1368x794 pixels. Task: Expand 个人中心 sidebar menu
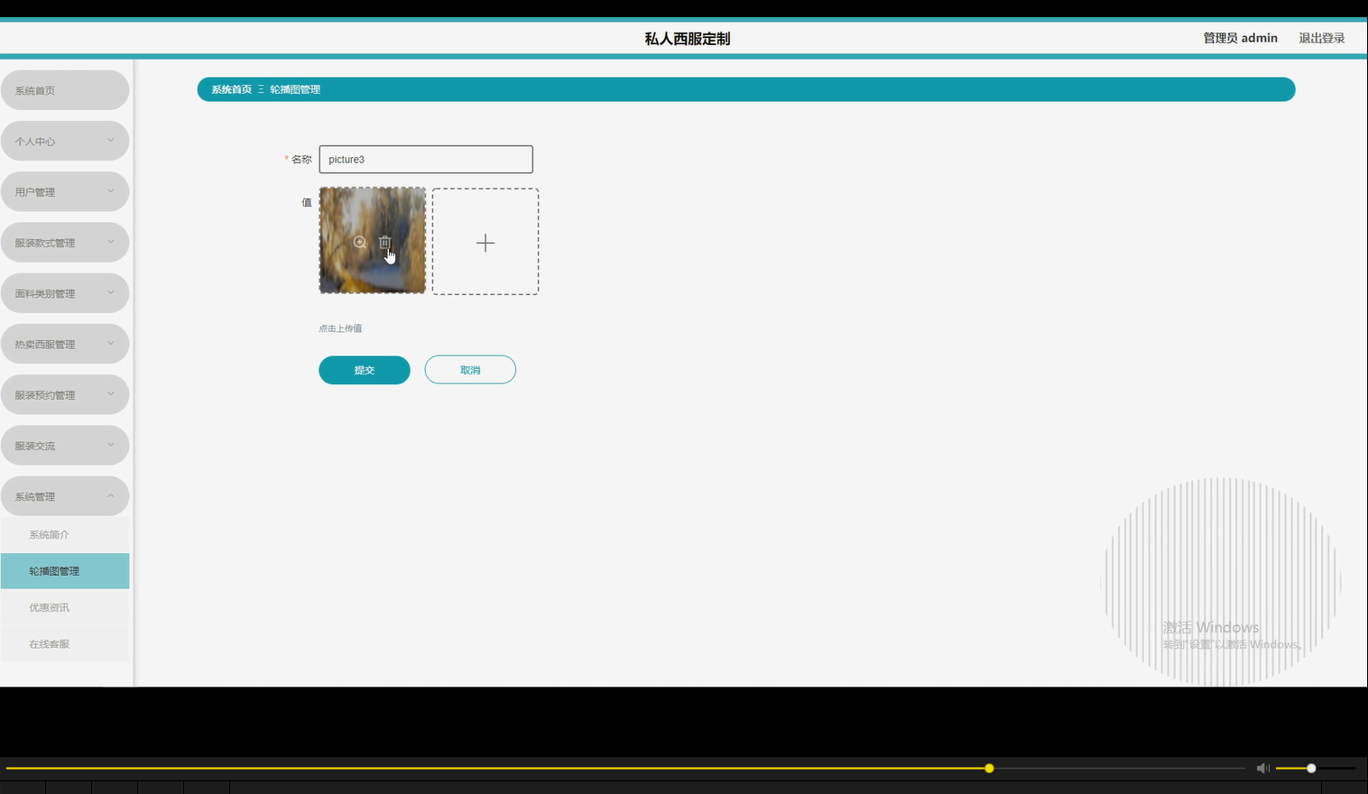click(x=65, y=141)
